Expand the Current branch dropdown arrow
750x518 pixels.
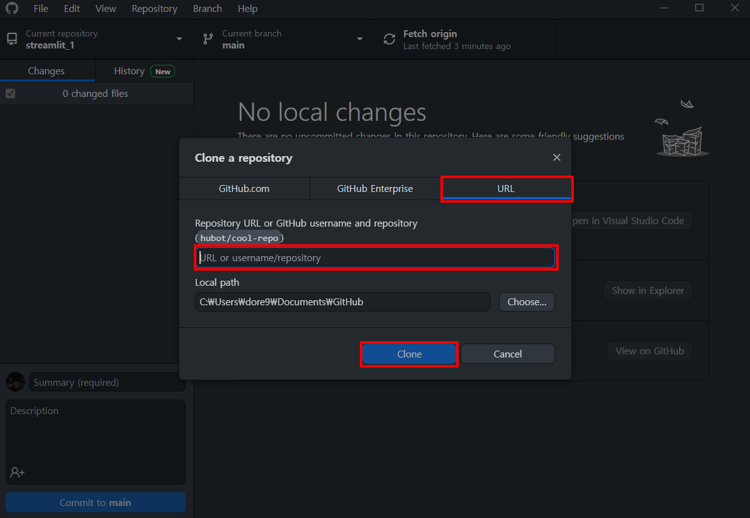pos(360,39)
